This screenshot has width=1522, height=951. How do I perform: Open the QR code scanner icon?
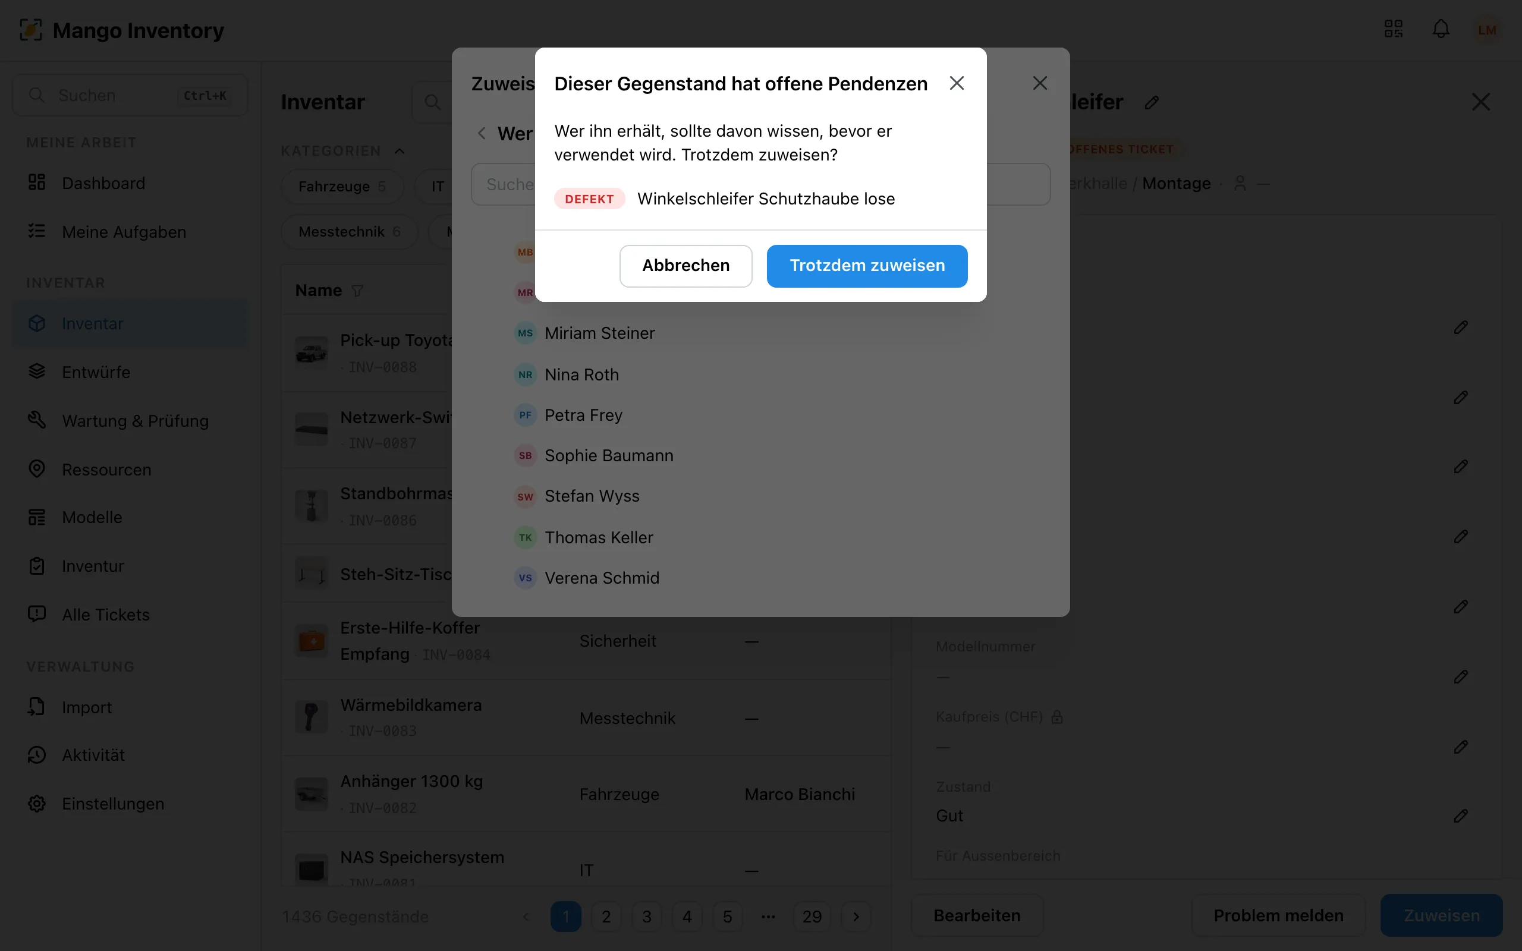1393,29
